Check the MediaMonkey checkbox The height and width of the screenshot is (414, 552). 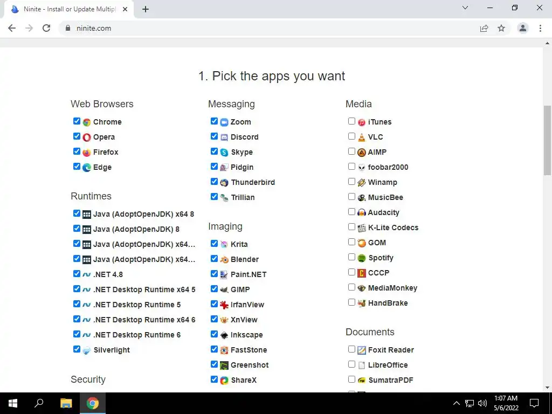[x=351, y=287]
